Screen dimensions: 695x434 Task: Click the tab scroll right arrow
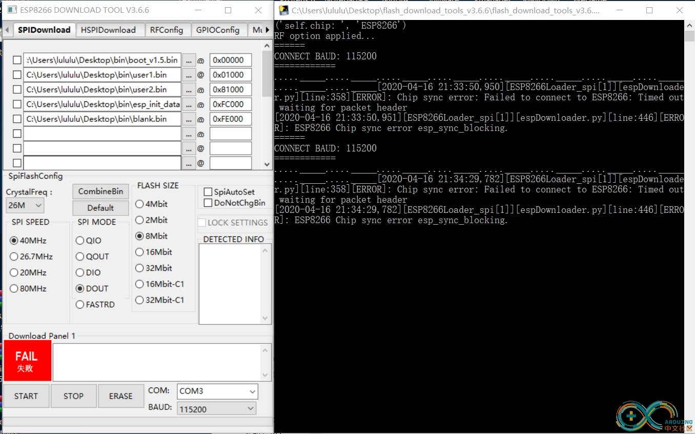click(x=268, y=31)
